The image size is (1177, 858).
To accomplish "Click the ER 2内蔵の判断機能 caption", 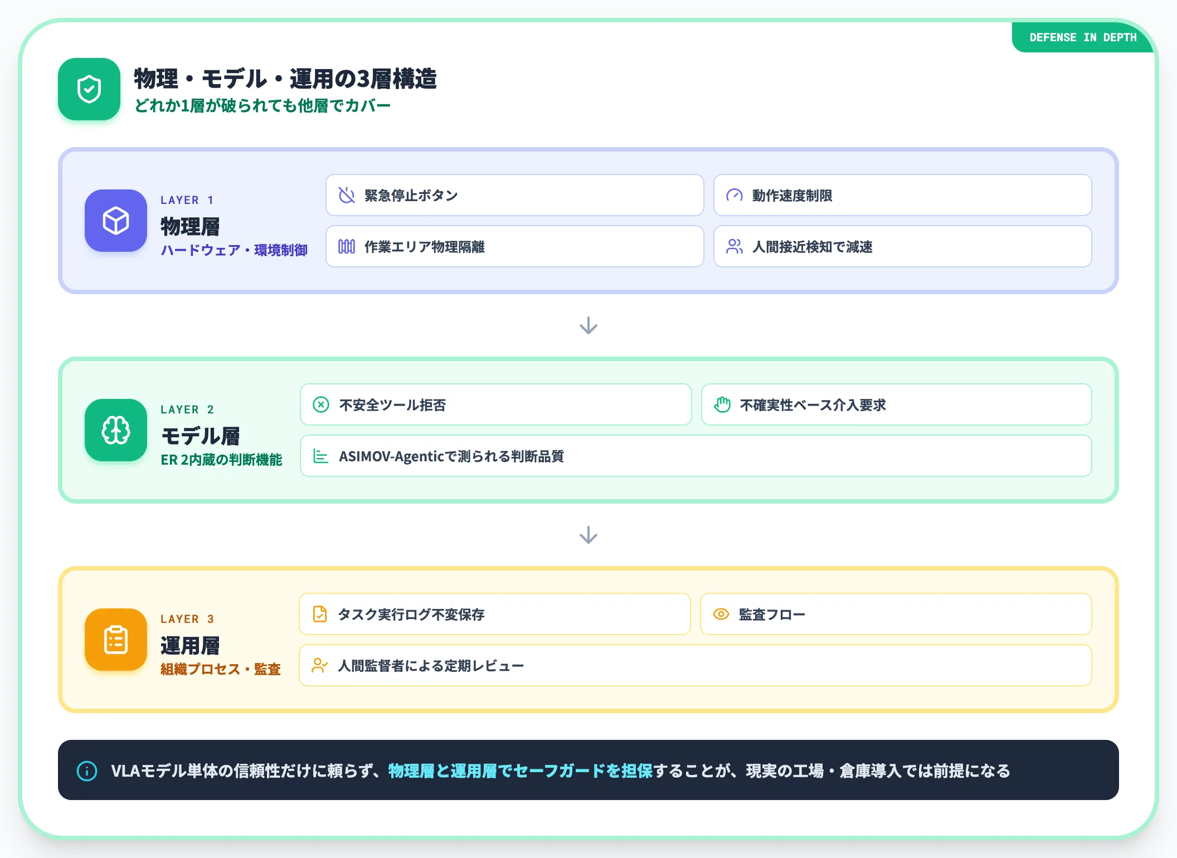I will pyautogui.click(x=221, y=460).
